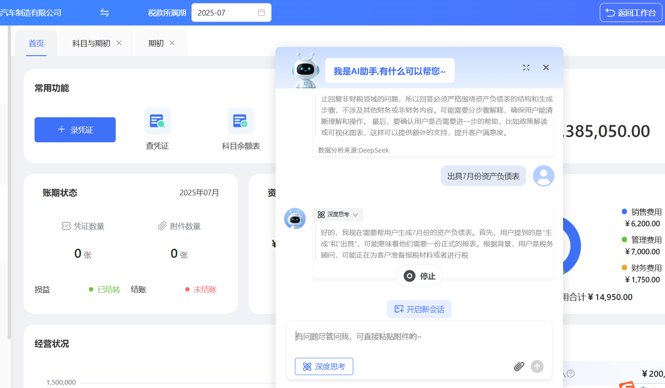Open the 科目余额表 icon

pos(241,121)
